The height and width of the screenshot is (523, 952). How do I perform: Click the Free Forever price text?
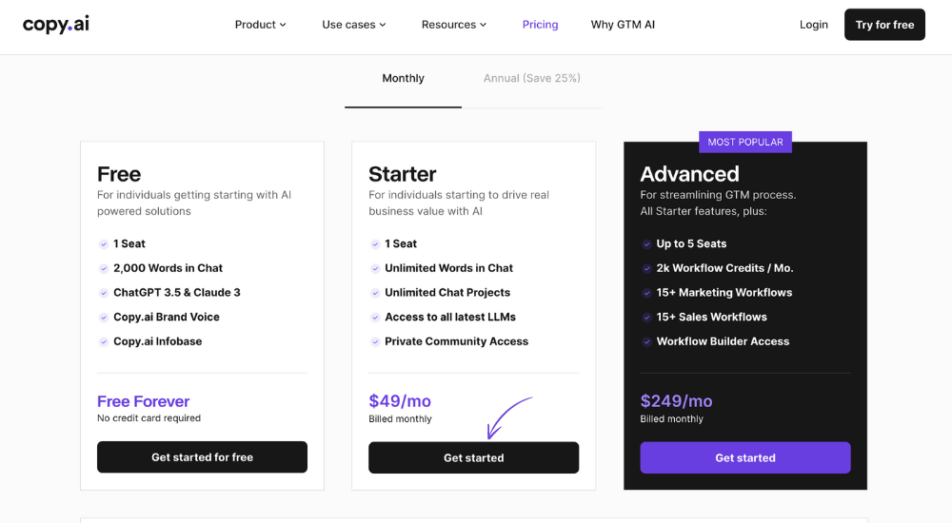tap(144, 401)
